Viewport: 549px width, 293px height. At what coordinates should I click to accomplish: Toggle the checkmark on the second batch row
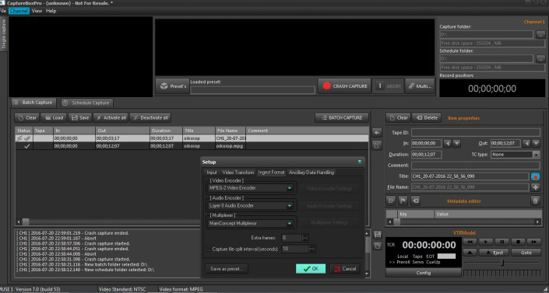click(x=26, y=146)
